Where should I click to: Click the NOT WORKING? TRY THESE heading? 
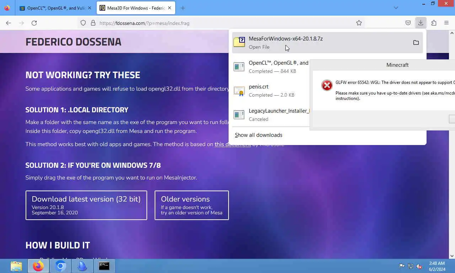point(83,75)
